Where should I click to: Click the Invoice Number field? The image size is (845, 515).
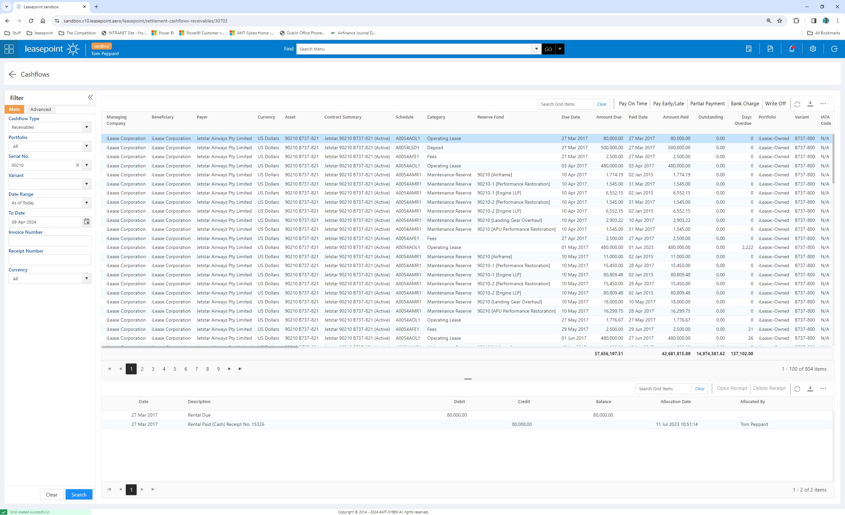pos(50,241)
